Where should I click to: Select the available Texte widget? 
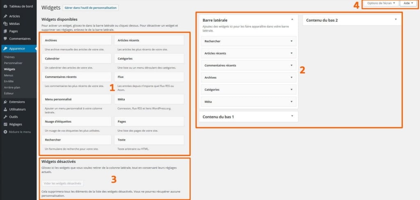point(149,140)
